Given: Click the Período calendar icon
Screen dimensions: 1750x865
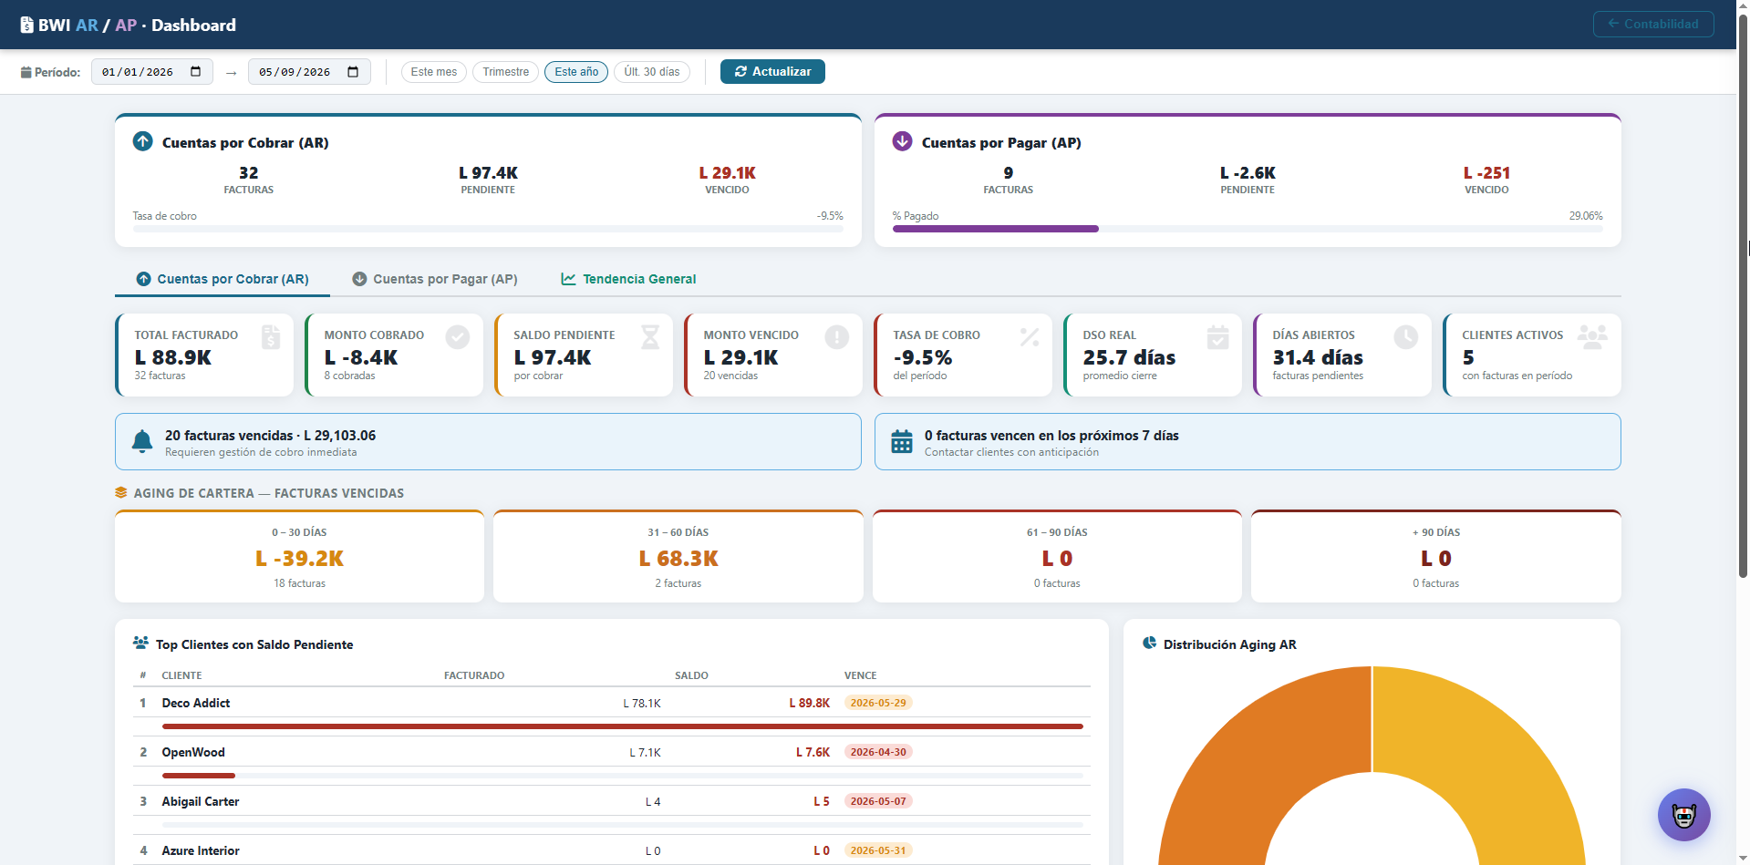Looking at the screenshot, I should 26,72.
